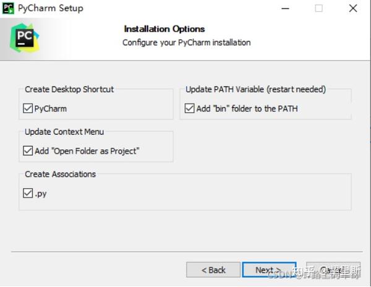This screenshot has width=371, height=287.
Task: Click the Cancel button beside Next
Action: coord(334,270)
